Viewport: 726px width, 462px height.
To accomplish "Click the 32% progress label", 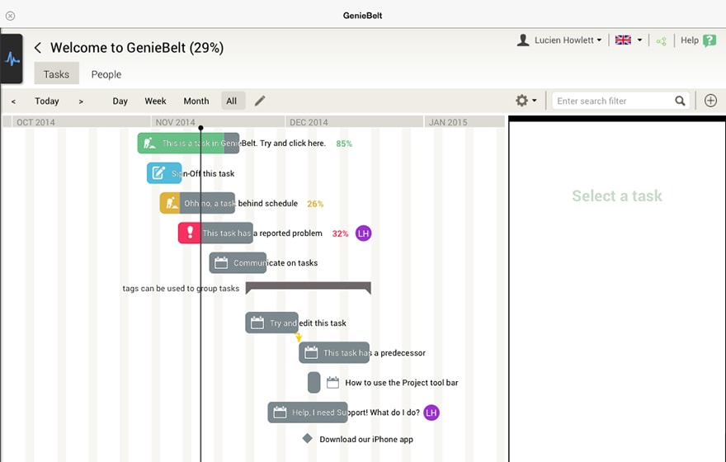I will click(340, 233).
